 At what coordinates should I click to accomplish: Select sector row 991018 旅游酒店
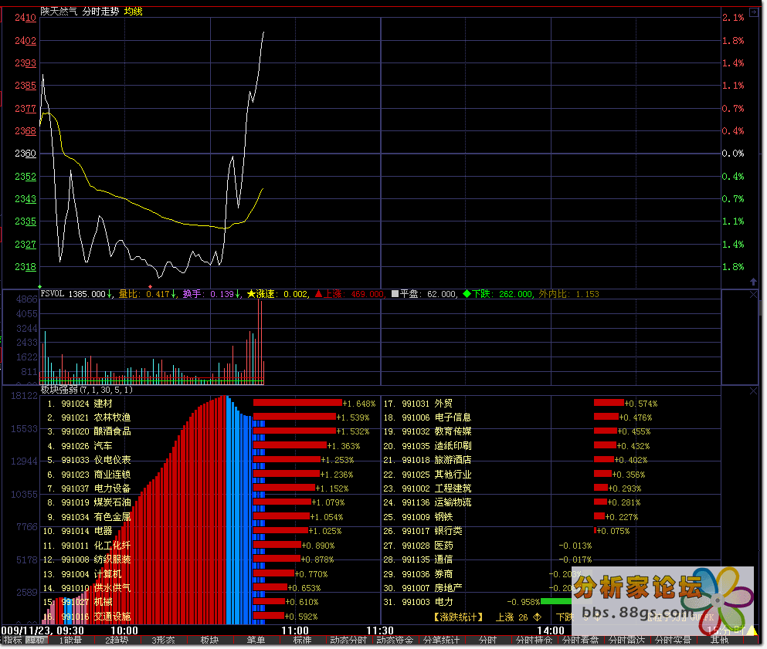click(427, 461)
